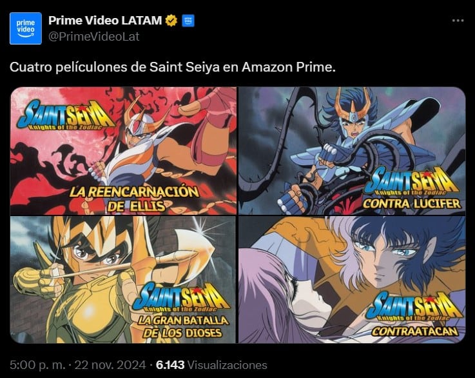Click the Contraatacan title text
The image size is (475, 378).
(x=414, y=332)
